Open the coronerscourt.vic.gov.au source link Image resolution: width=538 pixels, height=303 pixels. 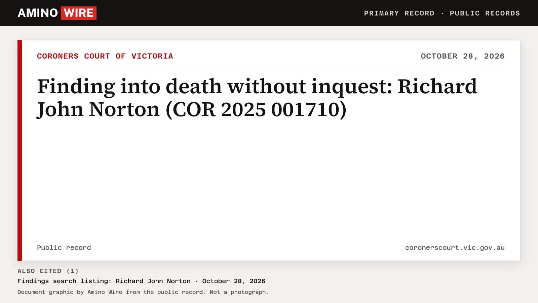[x=455, y=247]
